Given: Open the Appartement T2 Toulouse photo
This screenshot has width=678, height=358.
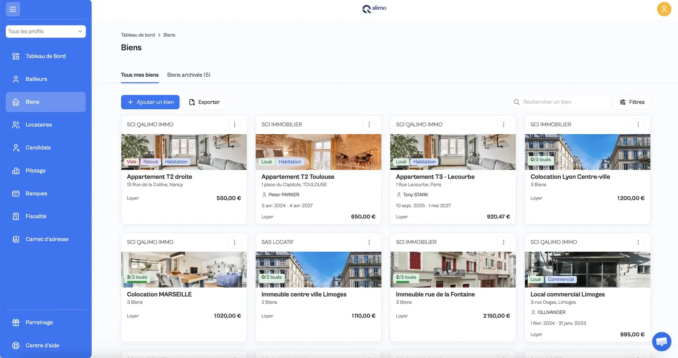Looking at the screenshot, I should point(318,152).
